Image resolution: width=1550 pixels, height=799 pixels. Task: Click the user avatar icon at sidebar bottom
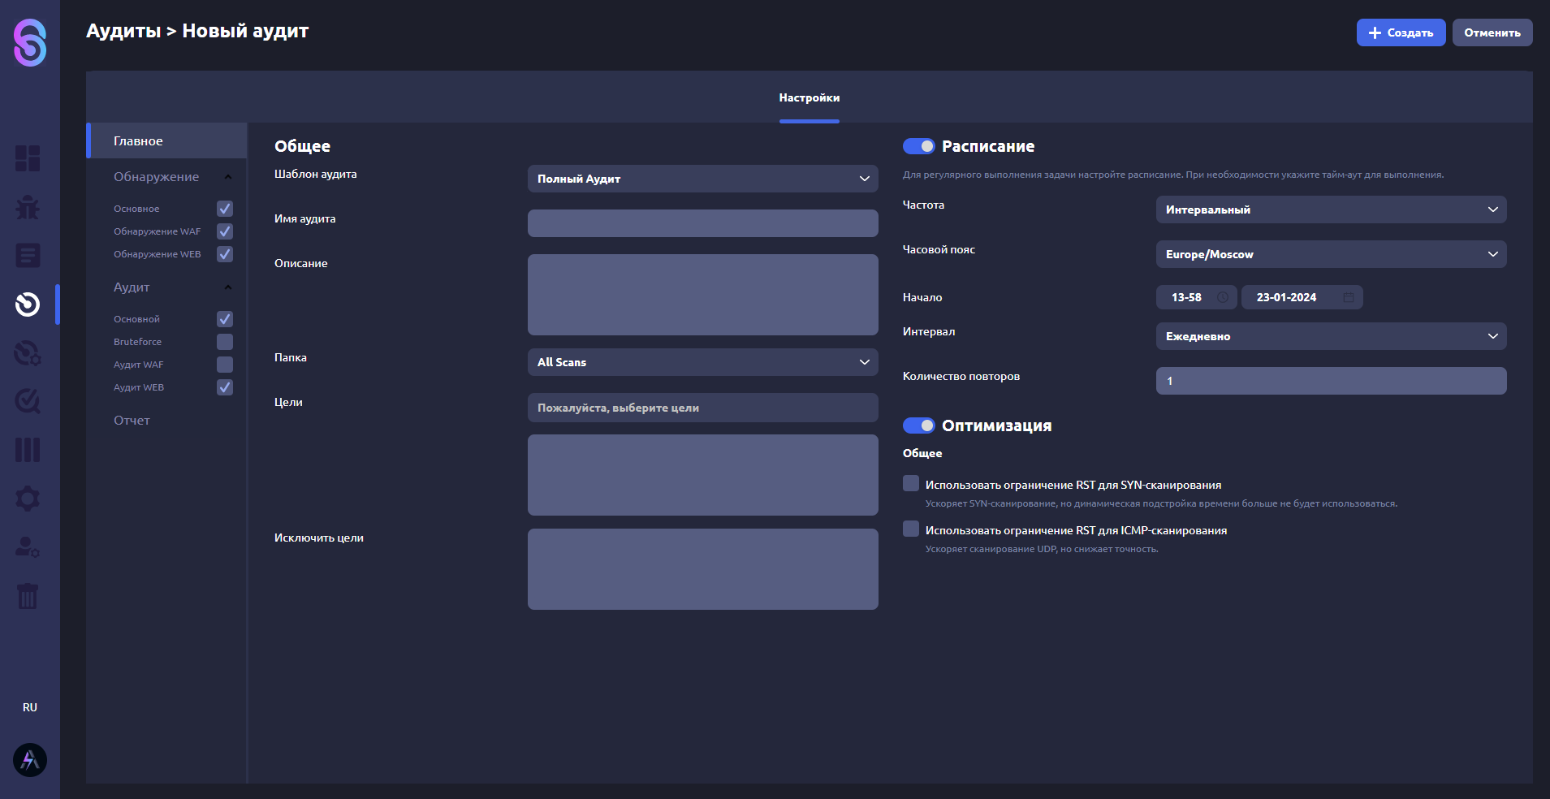click(x=30, y=760)
